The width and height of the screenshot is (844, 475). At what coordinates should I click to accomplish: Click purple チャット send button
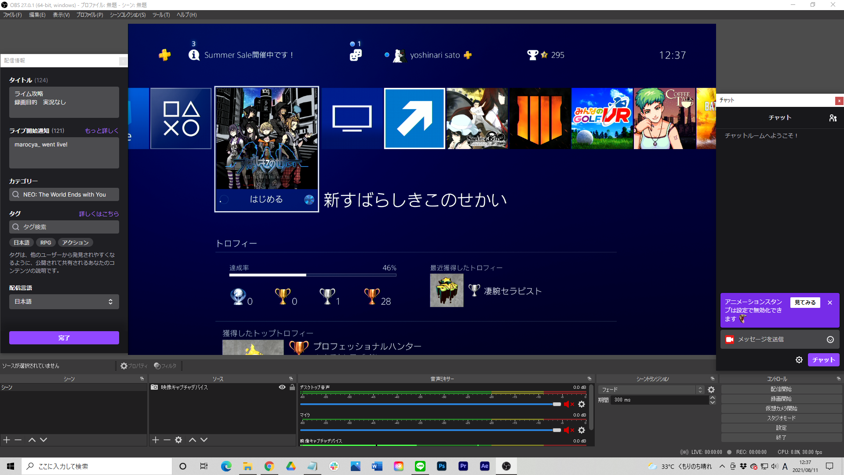tap(823, 360)
